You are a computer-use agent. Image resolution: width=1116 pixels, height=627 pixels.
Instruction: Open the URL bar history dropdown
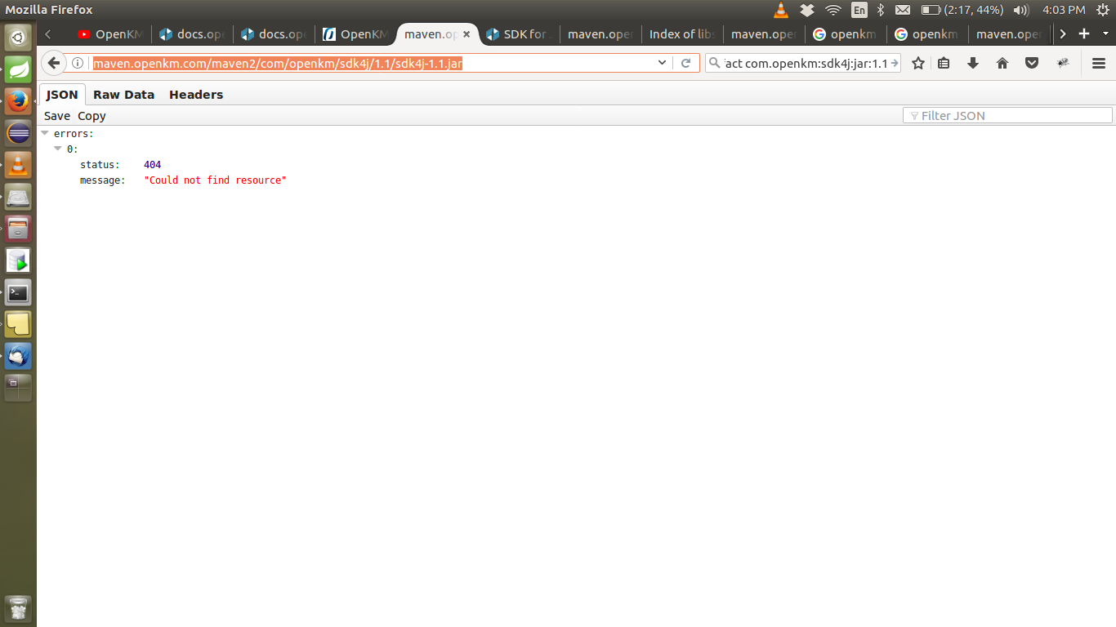[x=663, y=62]
